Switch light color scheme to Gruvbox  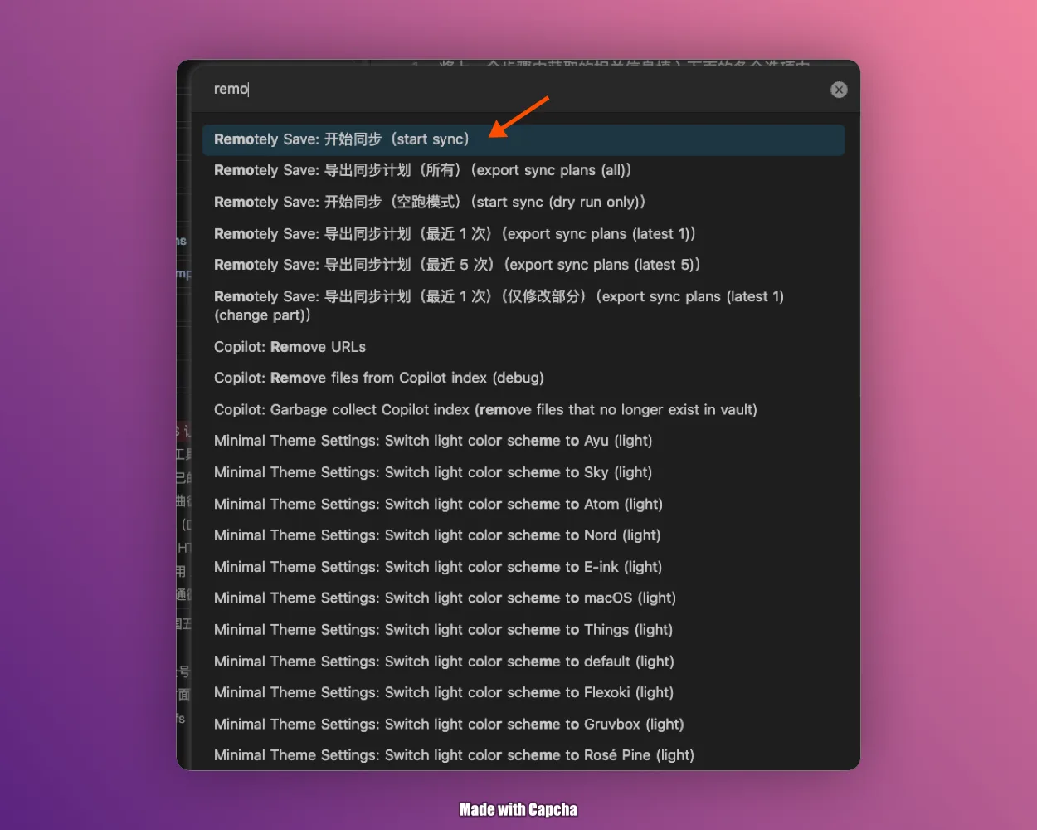[x=523, y=724]
